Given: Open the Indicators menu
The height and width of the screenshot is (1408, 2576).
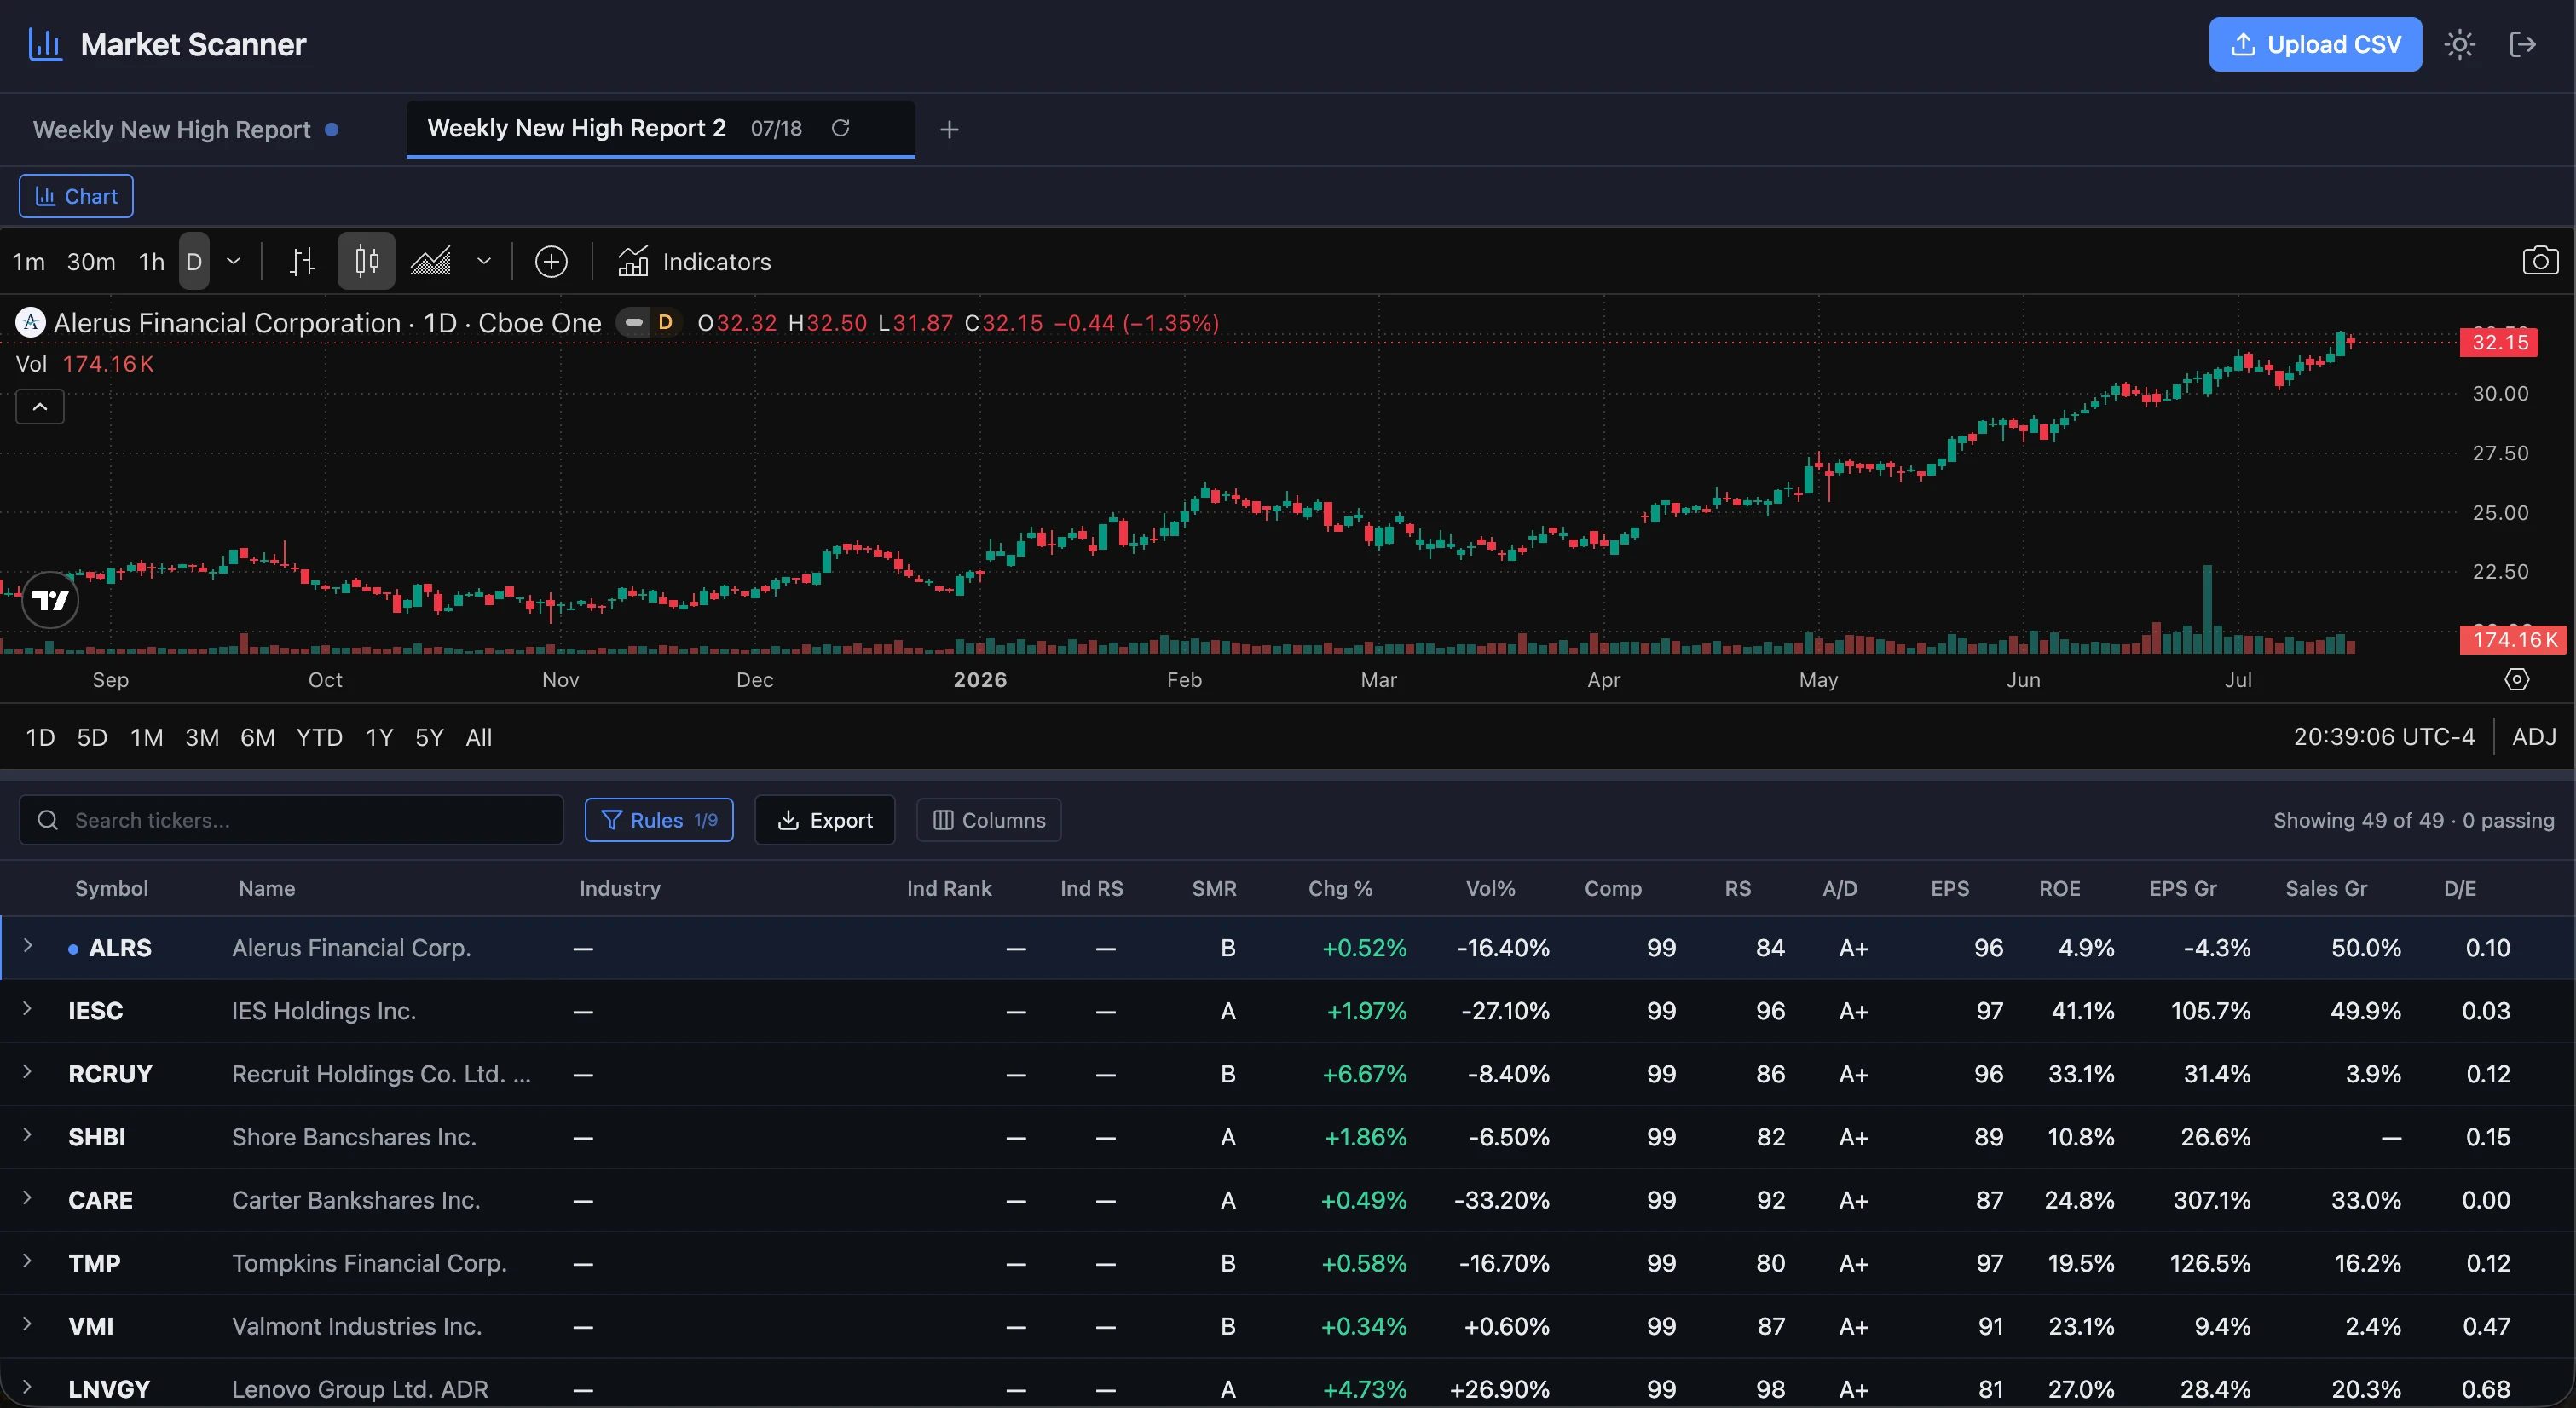Looking at the screenshot, I should tap(694, 262).
